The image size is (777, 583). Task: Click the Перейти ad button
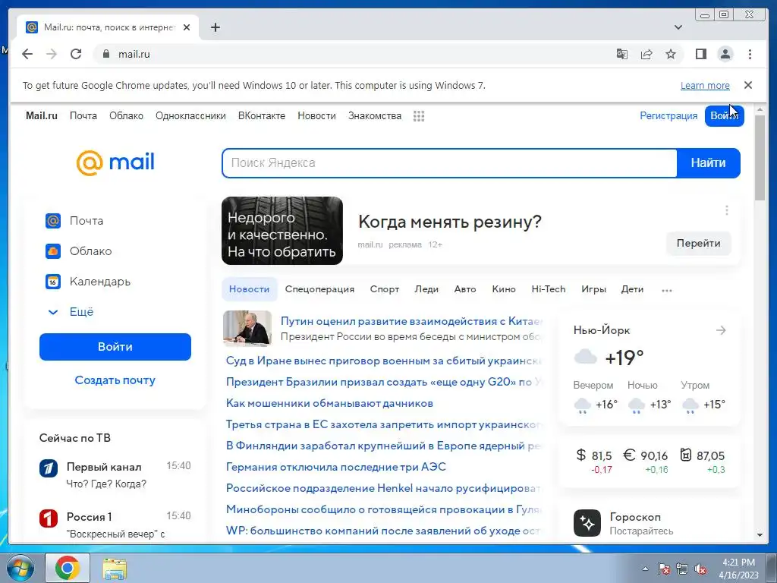pos(698,244)
